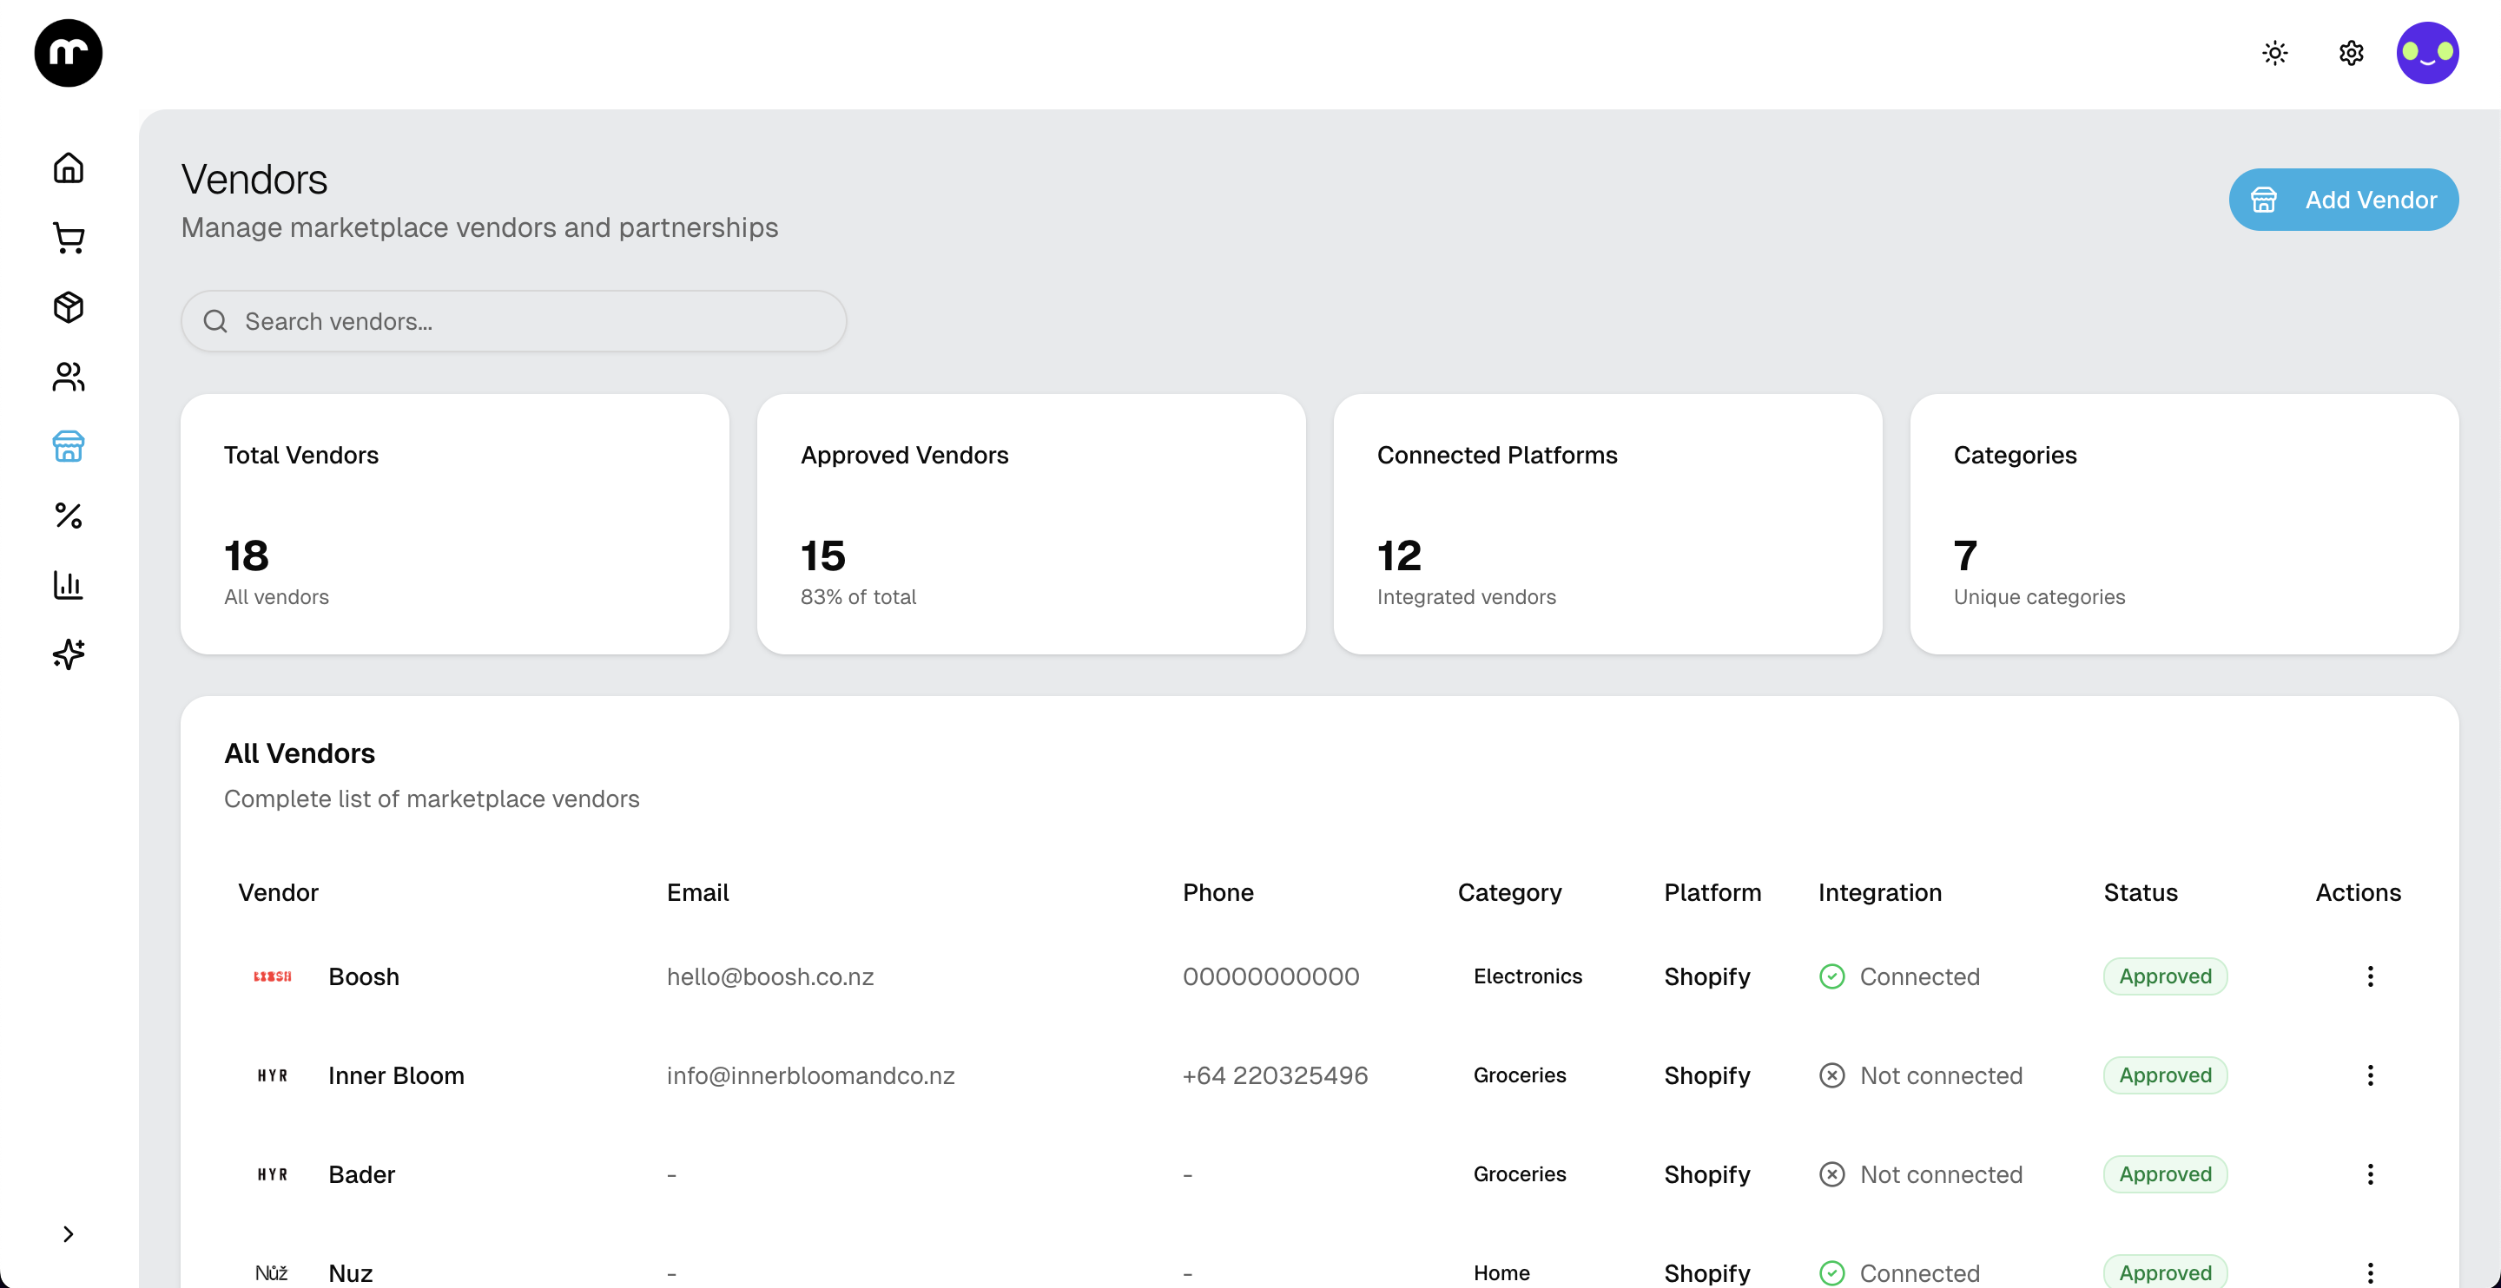This screenshot has height=1288, width=2501.
Task: Toggle light/dark theme sun icon
Action: (2275, 52)
